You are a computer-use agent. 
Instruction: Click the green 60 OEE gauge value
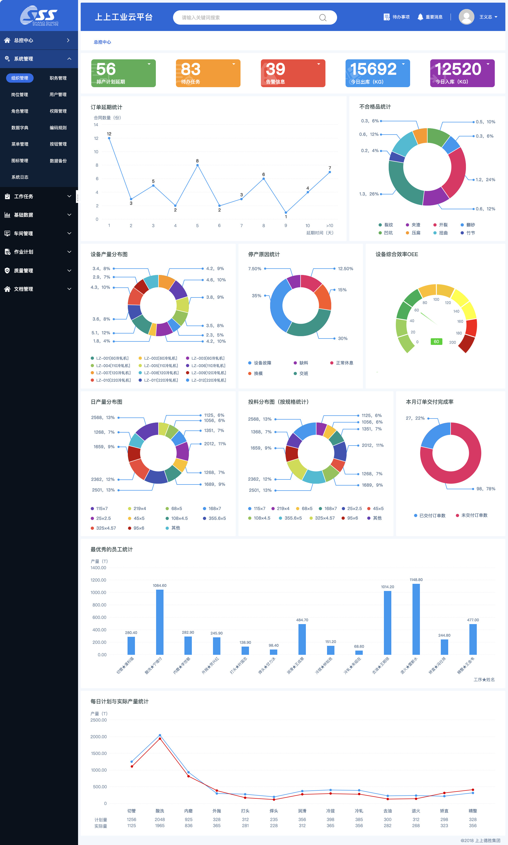click(x=436, y=342)
